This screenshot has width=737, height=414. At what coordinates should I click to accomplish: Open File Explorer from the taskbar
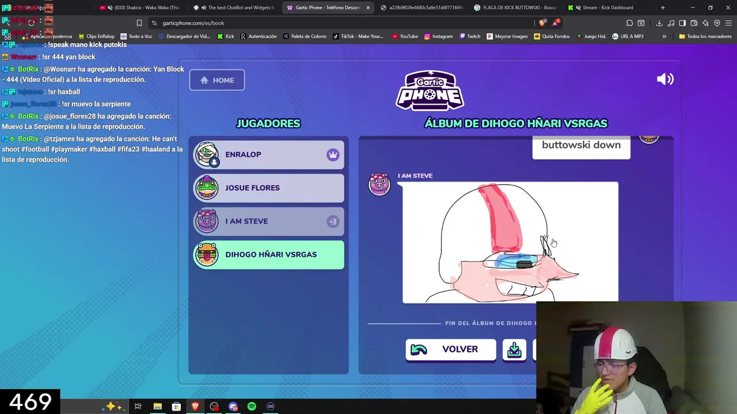(157, 407)
